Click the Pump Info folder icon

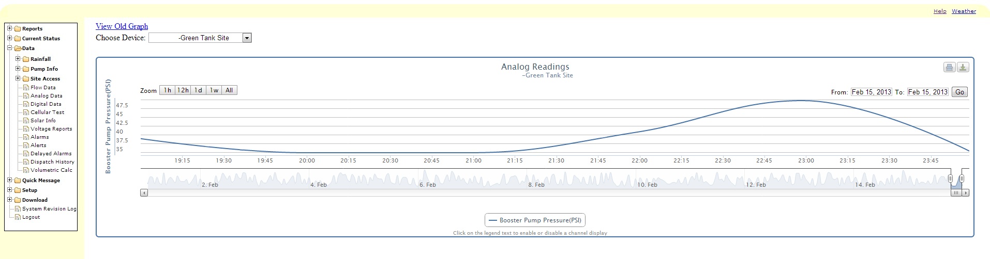(x=26, y=69)
